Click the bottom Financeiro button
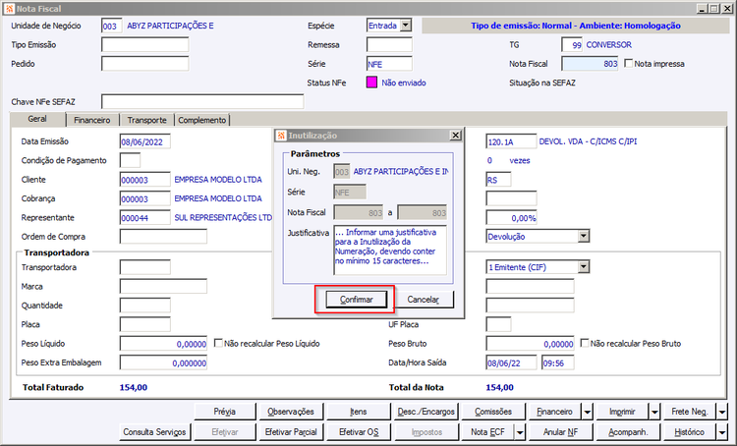This screenshot has height=446, width=737. (x=554, y=412)
